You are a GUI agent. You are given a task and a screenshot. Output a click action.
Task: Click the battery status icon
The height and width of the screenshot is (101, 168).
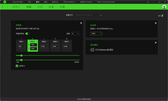[x=162, y=16]
